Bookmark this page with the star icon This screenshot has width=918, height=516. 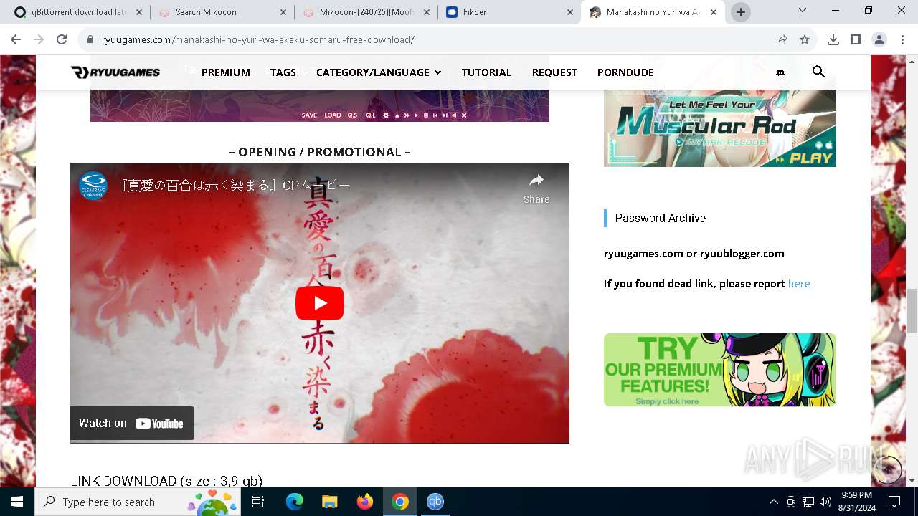pos(805,39)
